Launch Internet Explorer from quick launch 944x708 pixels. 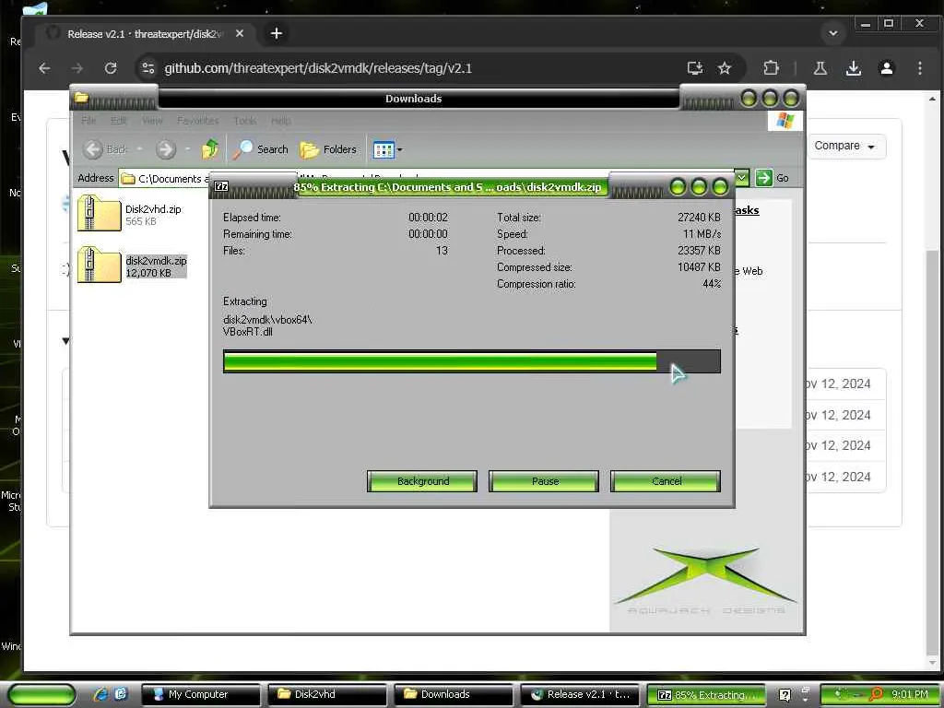[100, 694]
